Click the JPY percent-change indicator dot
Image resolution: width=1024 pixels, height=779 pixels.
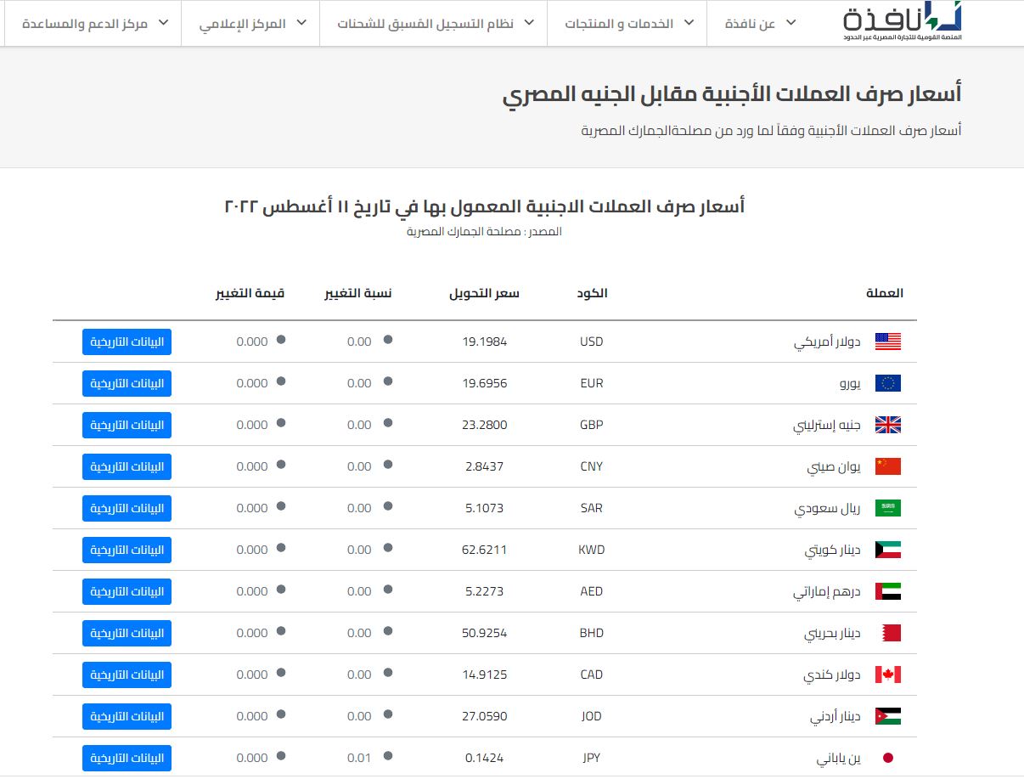388,756
